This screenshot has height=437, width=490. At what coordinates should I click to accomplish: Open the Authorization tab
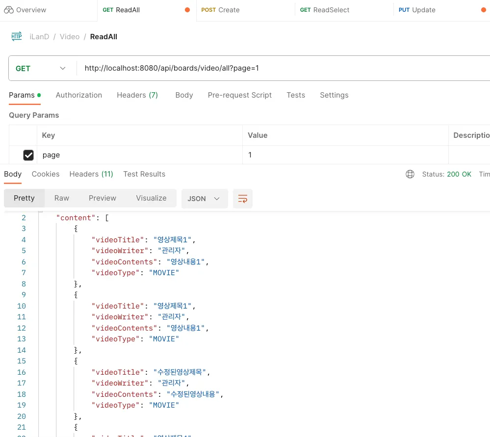[x=79, y=95]
